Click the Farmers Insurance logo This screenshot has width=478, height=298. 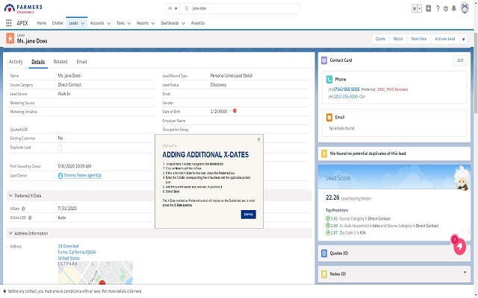23,8
